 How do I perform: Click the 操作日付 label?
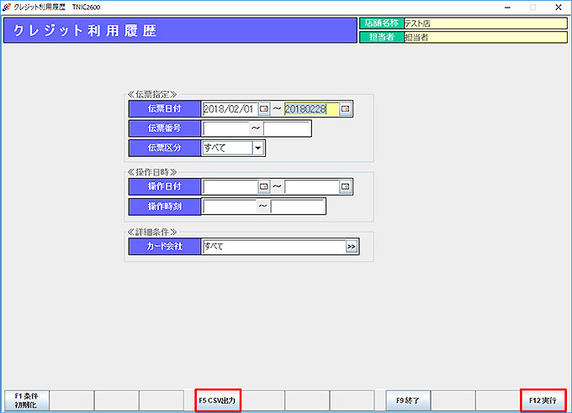coord(165,186)
